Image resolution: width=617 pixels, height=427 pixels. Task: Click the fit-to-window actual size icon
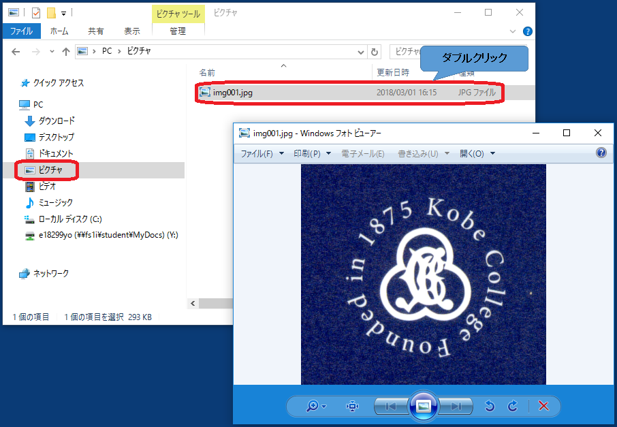(x=352, y=406)
